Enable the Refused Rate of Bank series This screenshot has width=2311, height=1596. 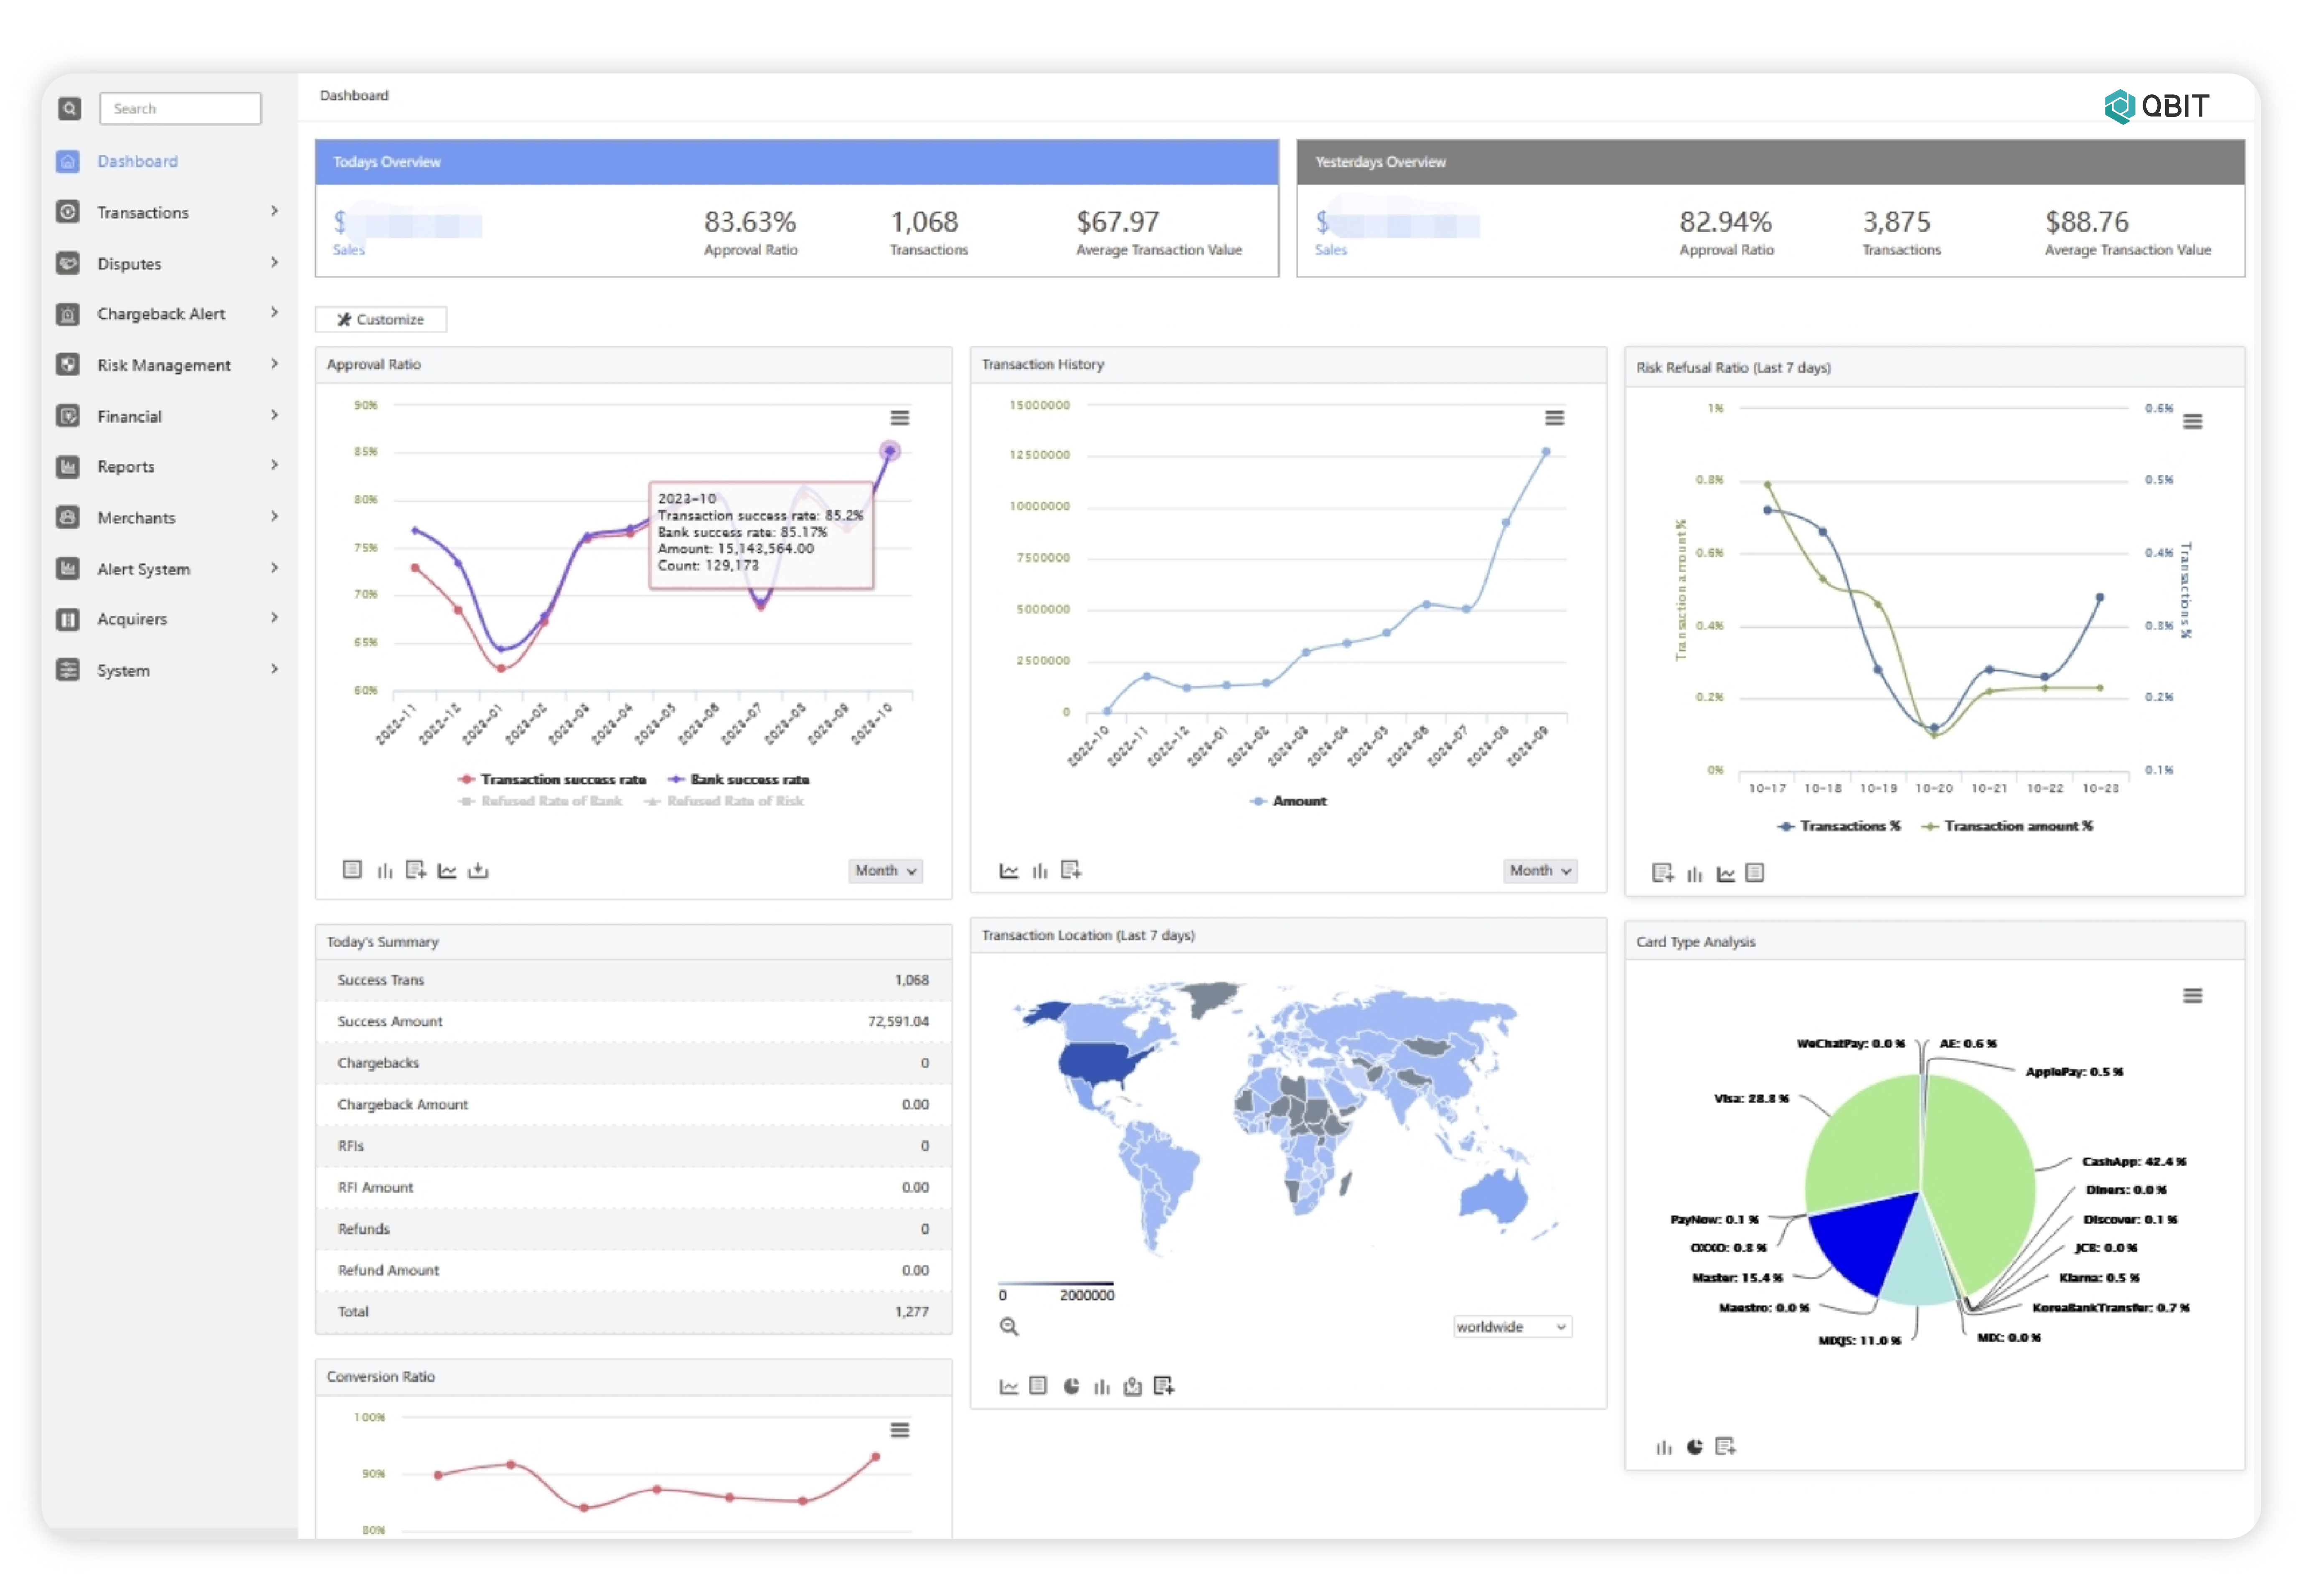(540, 802)
